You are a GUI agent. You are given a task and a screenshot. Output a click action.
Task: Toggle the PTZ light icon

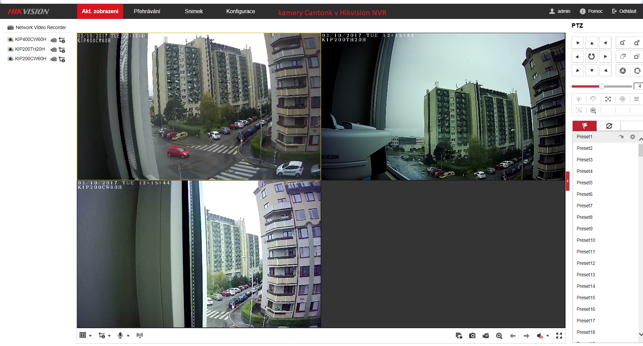[x=579, y=99]
